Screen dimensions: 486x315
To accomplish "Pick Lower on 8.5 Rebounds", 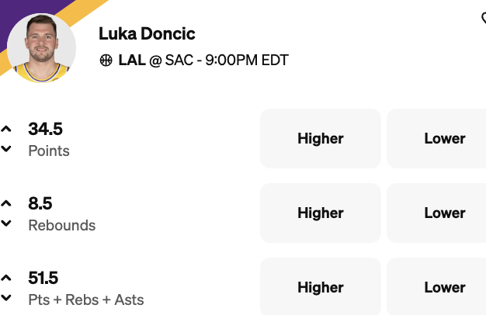I will coord(444,213).
